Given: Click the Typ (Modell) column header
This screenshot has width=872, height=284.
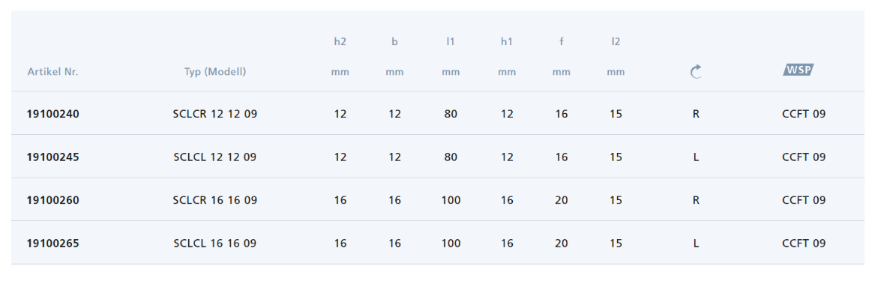Looking at the screenshot, I should point(215,72).
